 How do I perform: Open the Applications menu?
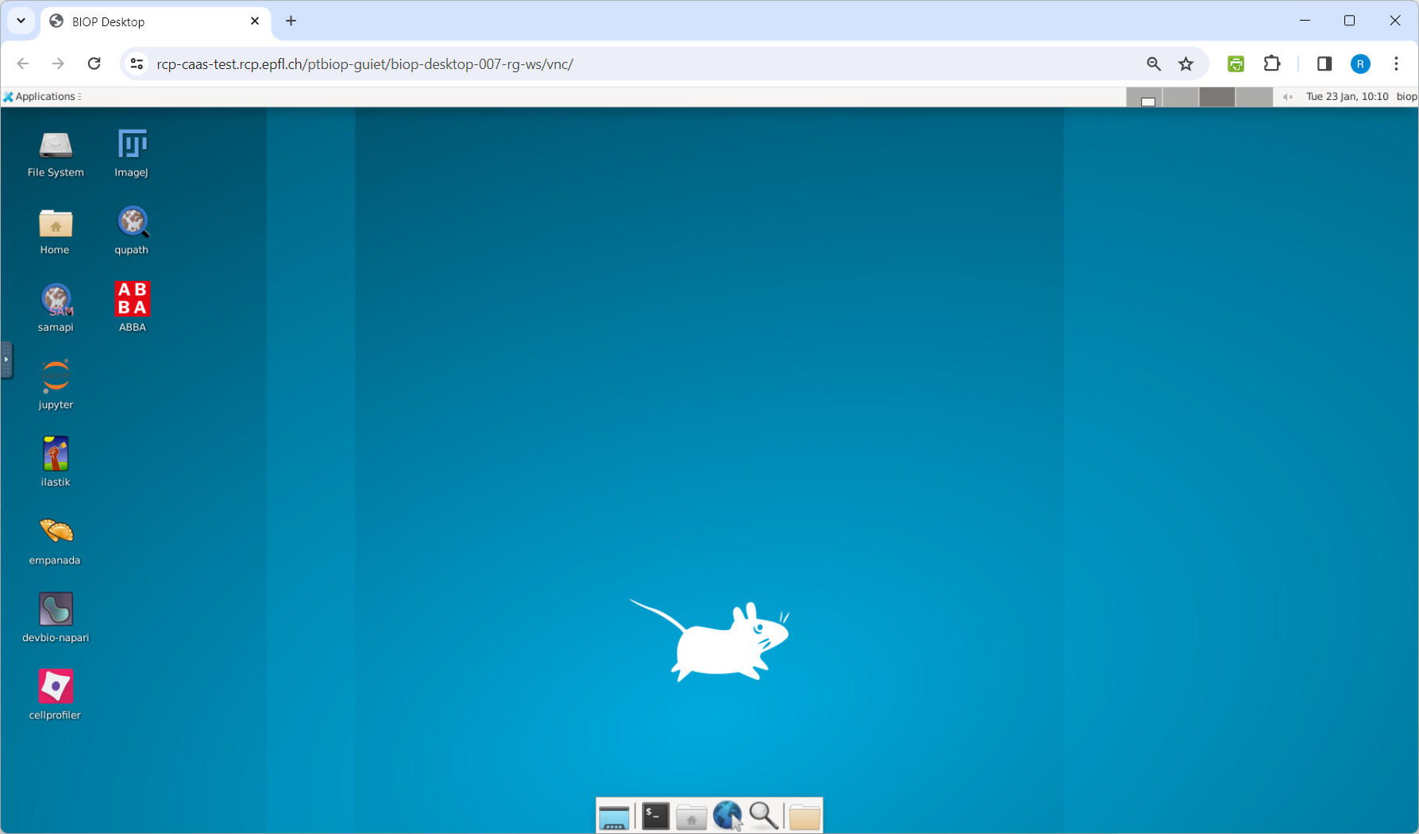coord(42,96)
